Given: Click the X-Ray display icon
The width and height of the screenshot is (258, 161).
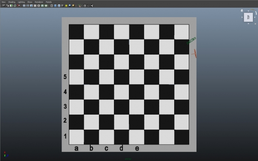Looking at the screenshot, I should pos(85,6).
